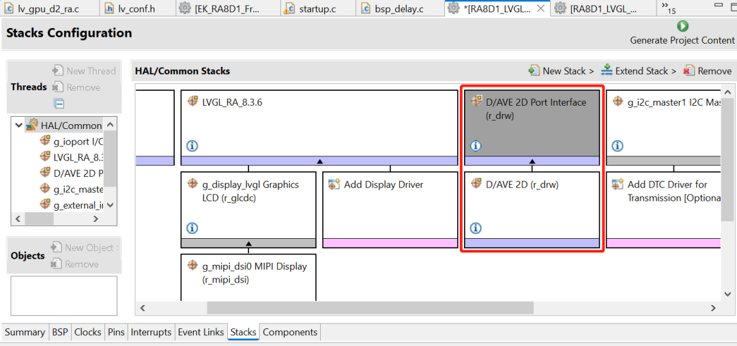
Task: Open the Extend Stack menu
Action: [639, 71]
